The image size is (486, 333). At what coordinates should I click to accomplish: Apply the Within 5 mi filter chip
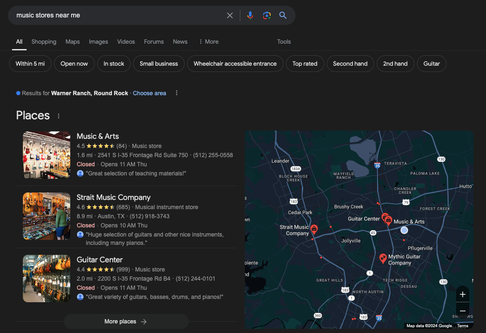(x=30, y=64)
